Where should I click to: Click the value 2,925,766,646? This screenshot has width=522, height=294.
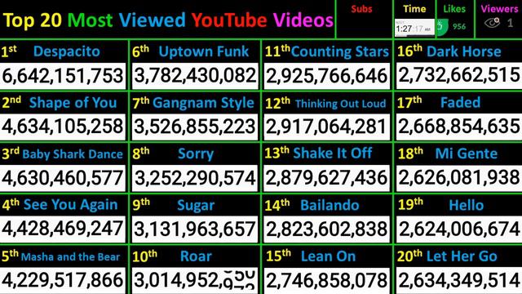click(x=326, y=76)
